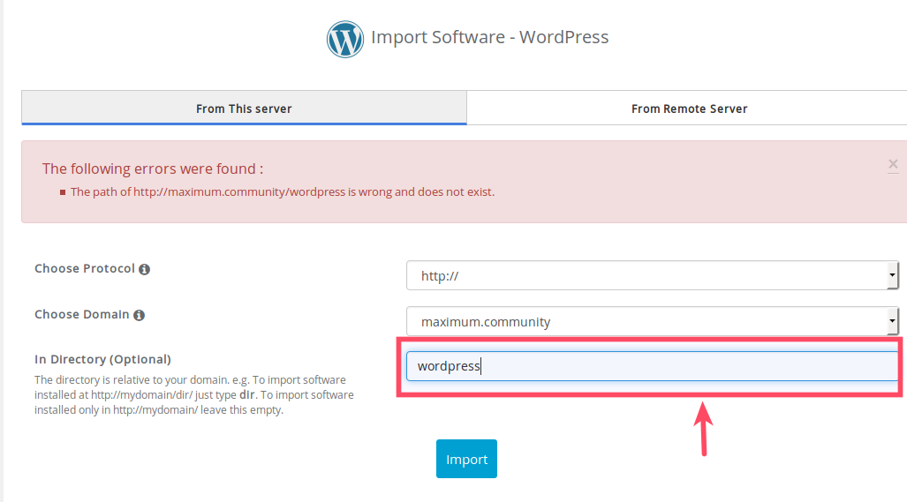Select the From This server tab
The width and height of the screenshot is (907, 502).
pyautogui.click(x=244, y=109)
